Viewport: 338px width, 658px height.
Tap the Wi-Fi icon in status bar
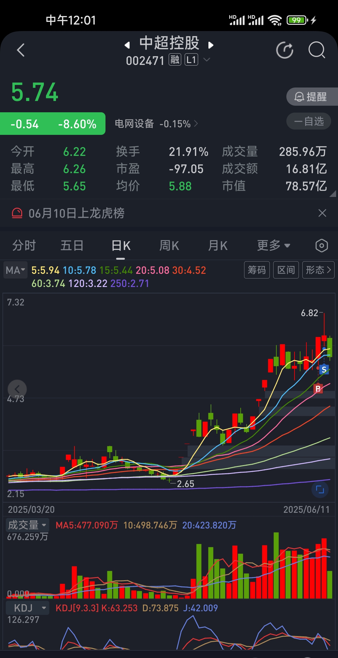(x=275, y=20)
